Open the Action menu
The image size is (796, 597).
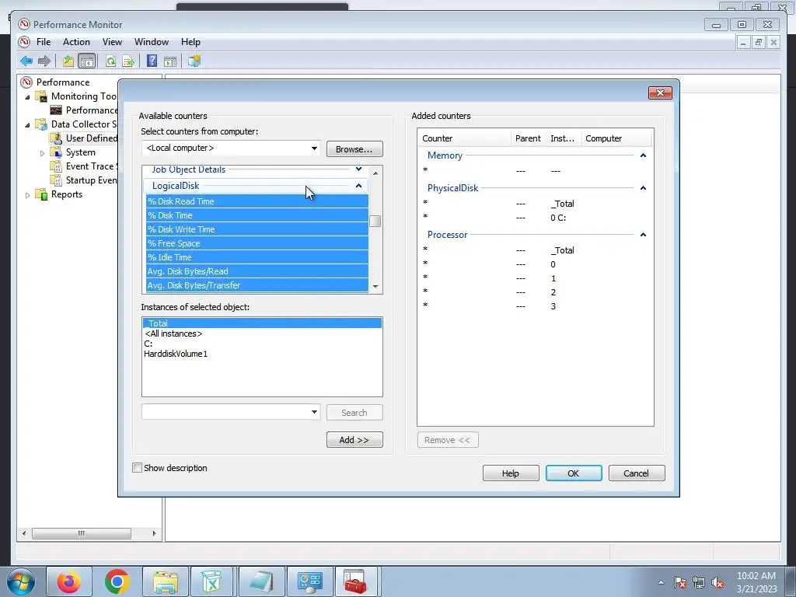tap(76, 42)
